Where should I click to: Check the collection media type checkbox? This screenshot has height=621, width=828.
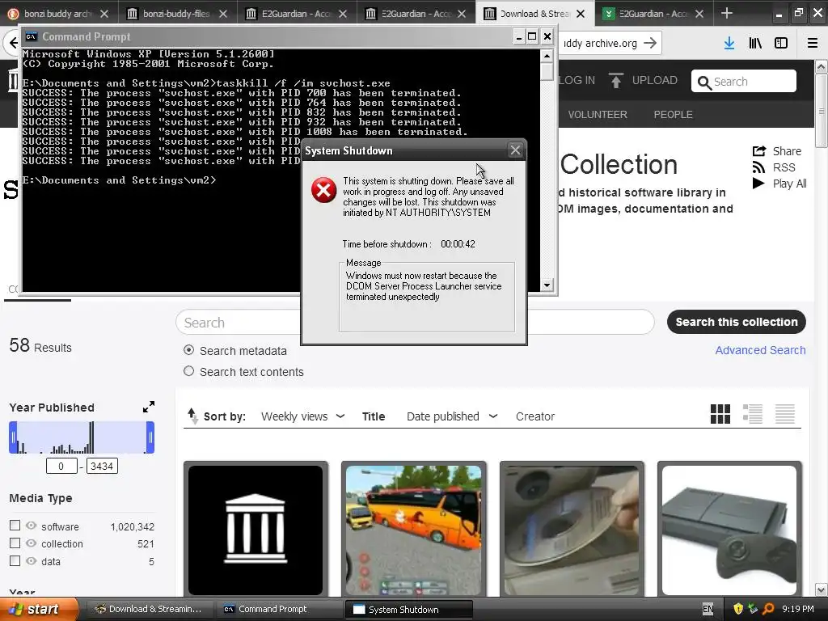coord(15,543)
